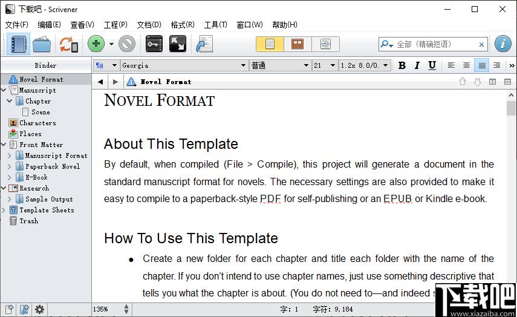The width and height of the screenshot is (517, 317).
Task: Collapse the Manuscript folder
Action: (3, 90)
